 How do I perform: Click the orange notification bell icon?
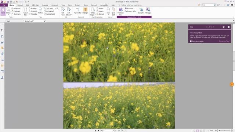tap(232, 84)
